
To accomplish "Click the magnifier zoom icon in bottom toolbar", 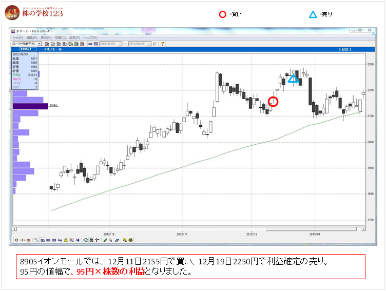I will [86, 240].
